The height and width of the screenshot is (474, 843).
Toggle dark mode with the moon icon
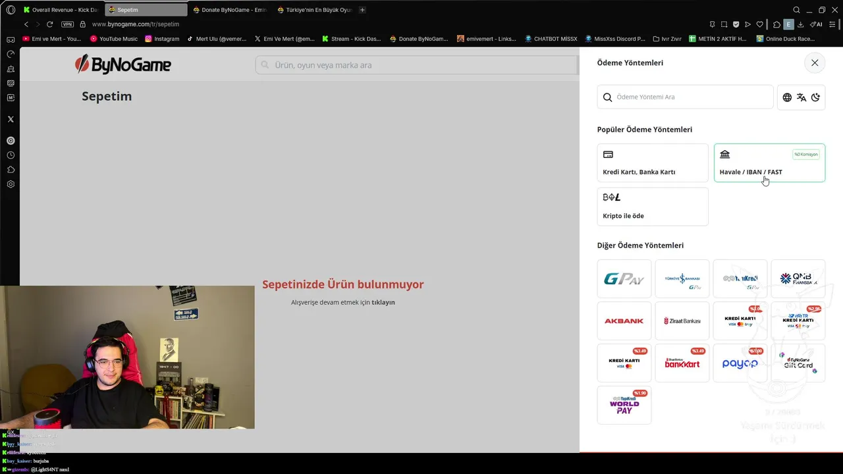pyautogui.click(x=815, y=97)
